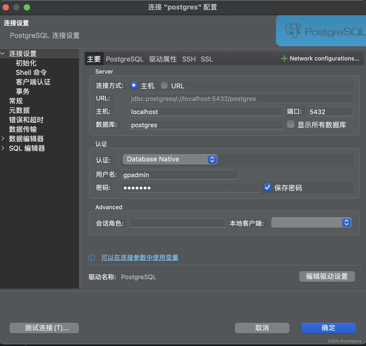
Task: Select the URL connection radio button
Action: pos(164,85)
